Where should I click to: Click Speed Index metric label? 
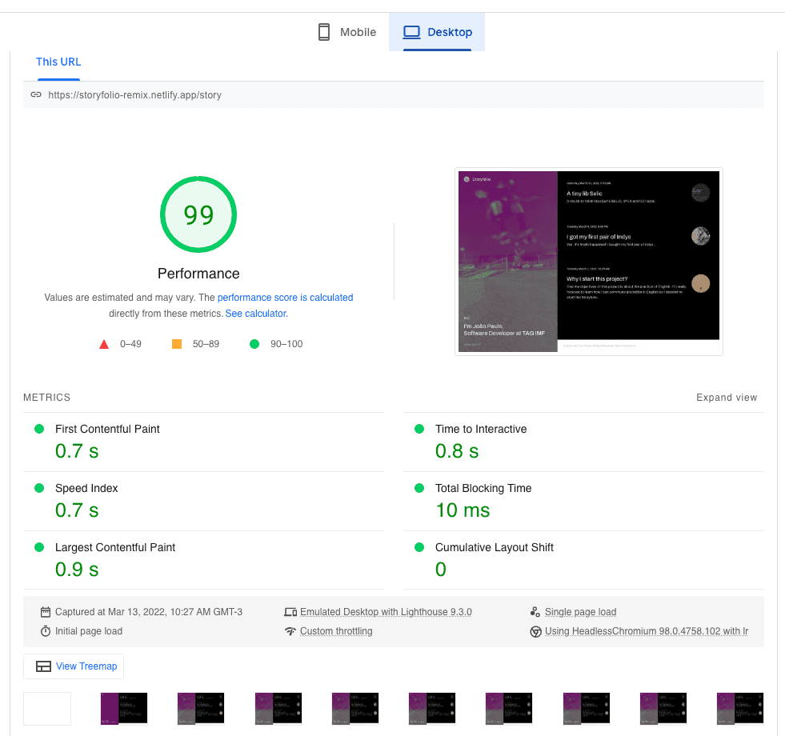(x=86, y=488)
